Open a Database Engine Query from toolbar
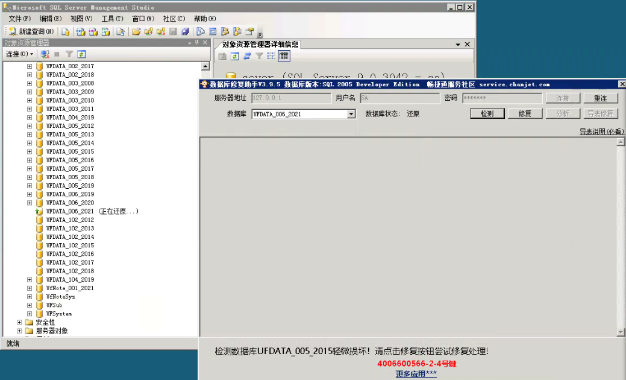Screen dimensions: 626x380 [x=66, y=31]
